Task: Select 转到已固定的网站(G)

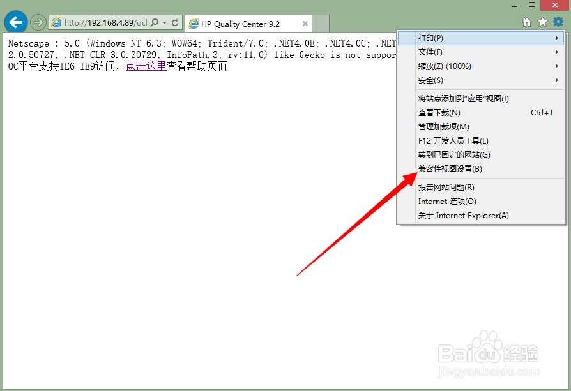Action: [481, 155]
